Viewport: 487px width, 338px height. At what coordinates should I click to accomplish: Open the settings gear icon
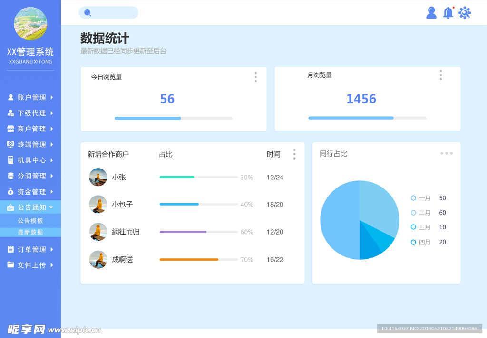click(465, 13)
